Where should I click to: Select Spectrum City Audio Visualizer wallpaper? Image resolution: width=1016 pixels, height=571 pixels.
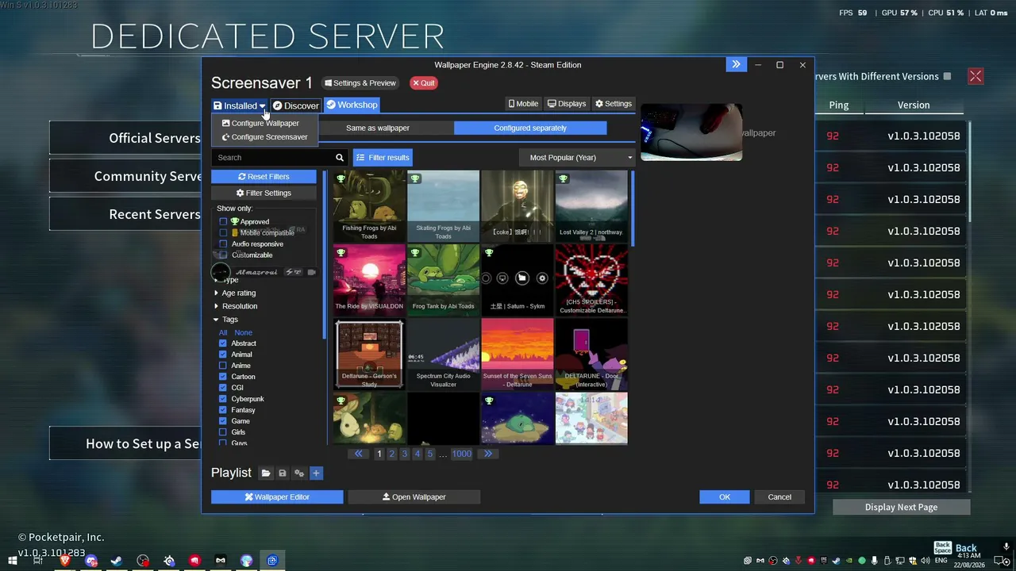(443, 354)
